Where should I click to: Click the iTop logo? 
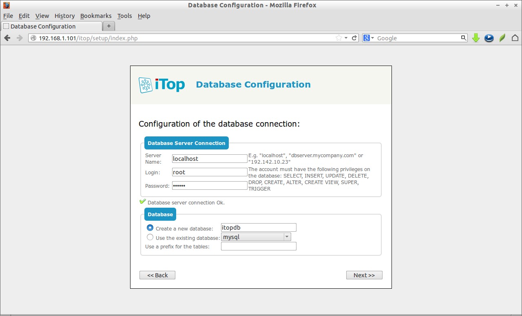(x=161, y=85)
